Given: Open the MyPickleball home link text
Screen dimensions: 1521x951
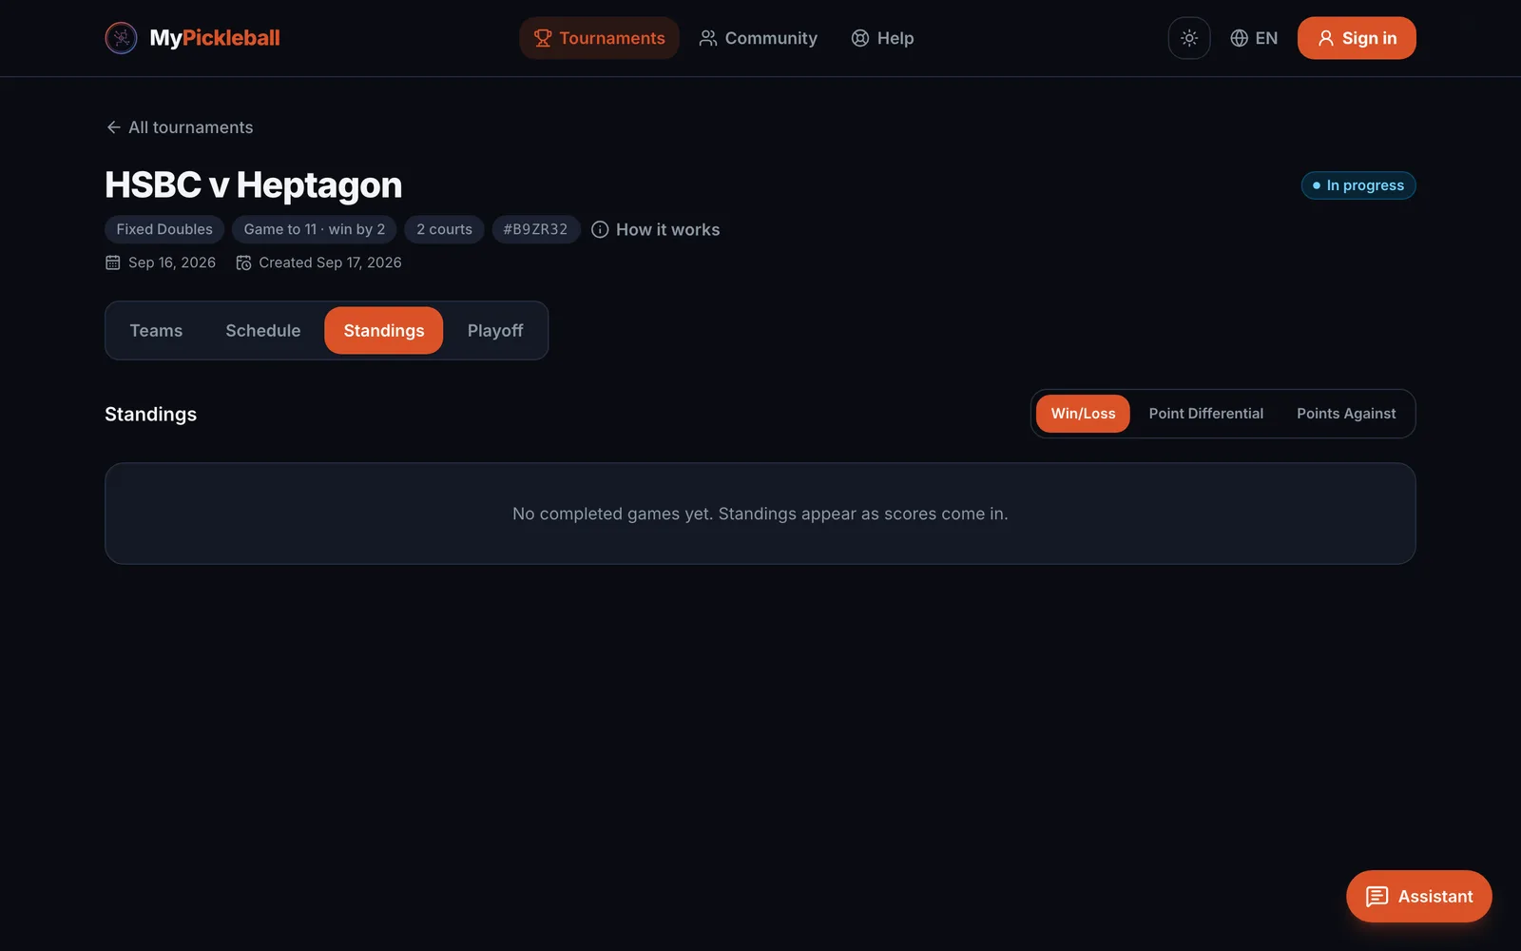Looking at the screenshot, I should click(x=215, y=38).
